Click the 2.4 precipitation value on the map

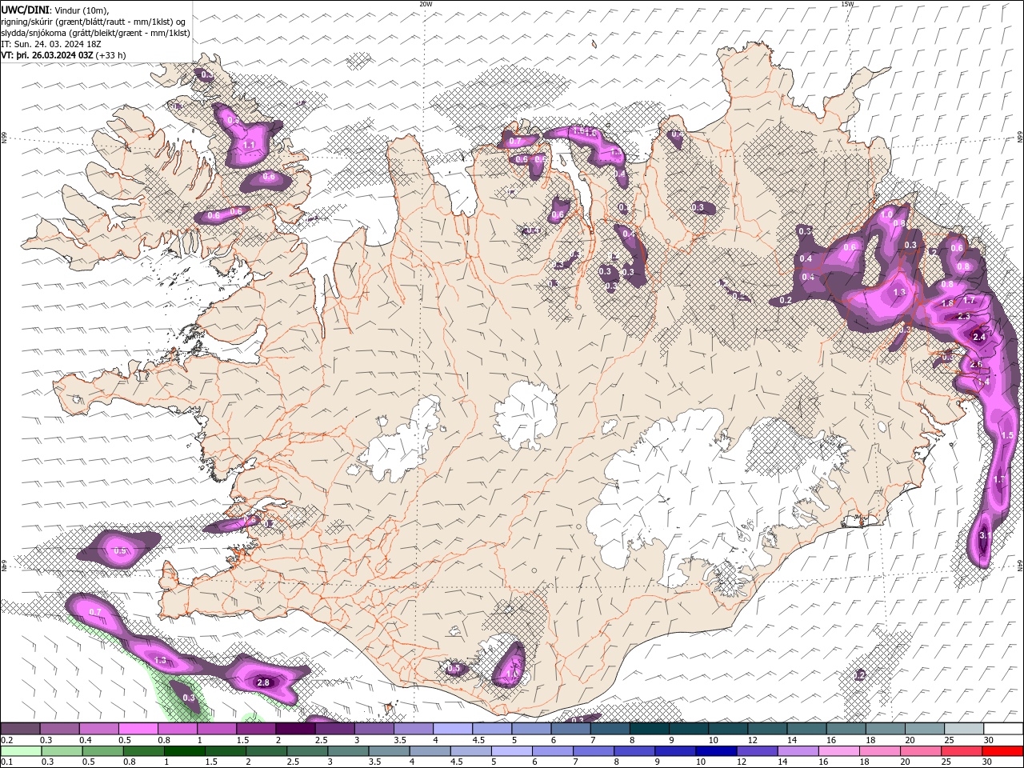pos(979,338)
